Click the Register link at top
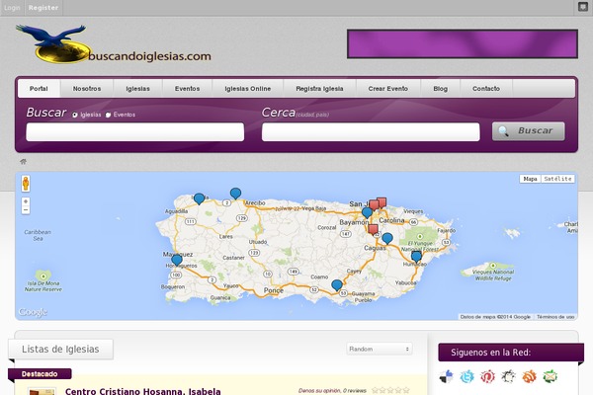The width and height of the screenshot is (593, 395). point(43,7)
